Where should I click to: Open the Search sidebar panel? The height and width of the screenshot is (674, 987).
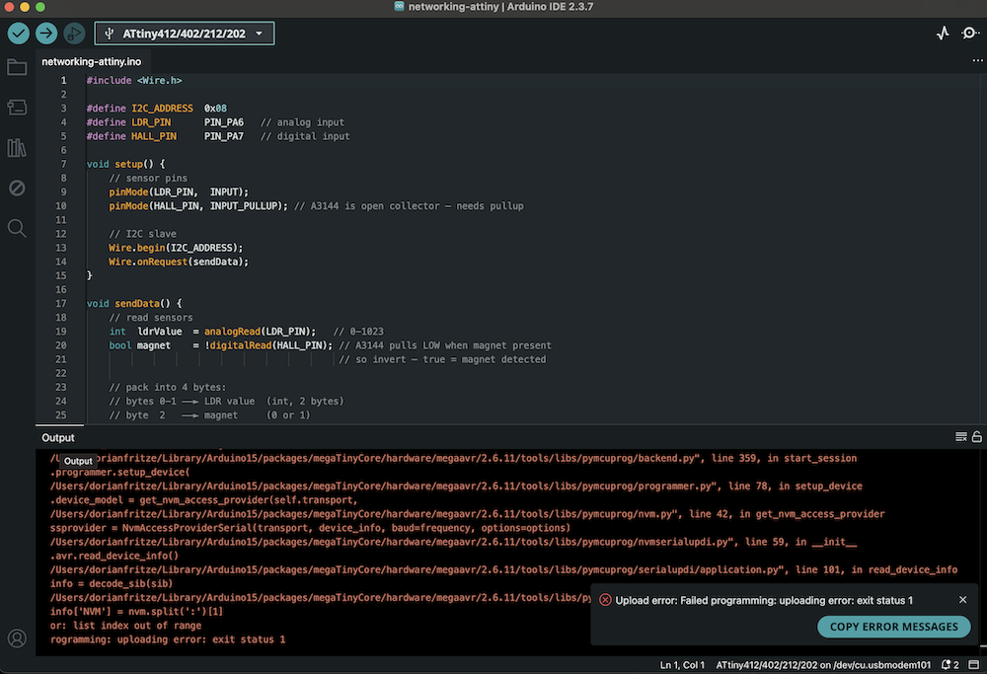(x=17, y=228)
